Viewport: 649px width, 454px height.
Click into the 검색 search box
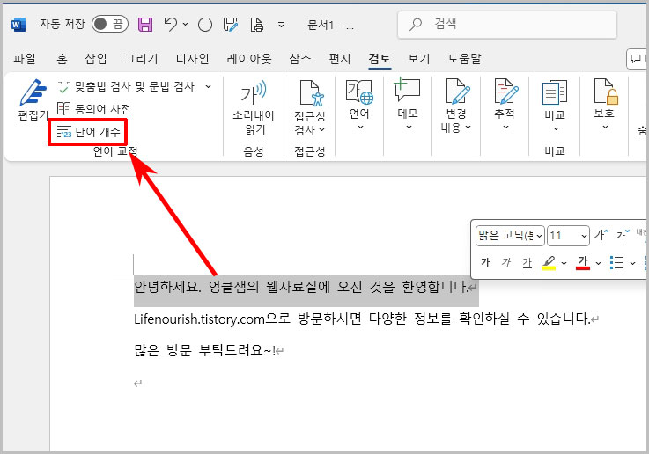[x=507, y=25]
